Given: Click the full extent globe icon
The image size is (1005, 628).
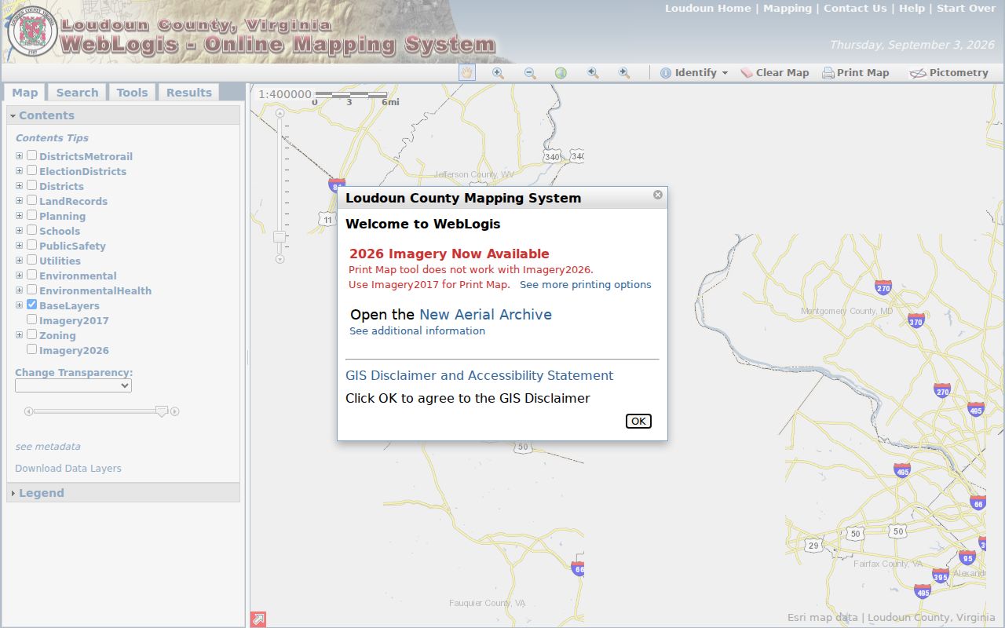Looking at the screenshot, I should point(561,72).
